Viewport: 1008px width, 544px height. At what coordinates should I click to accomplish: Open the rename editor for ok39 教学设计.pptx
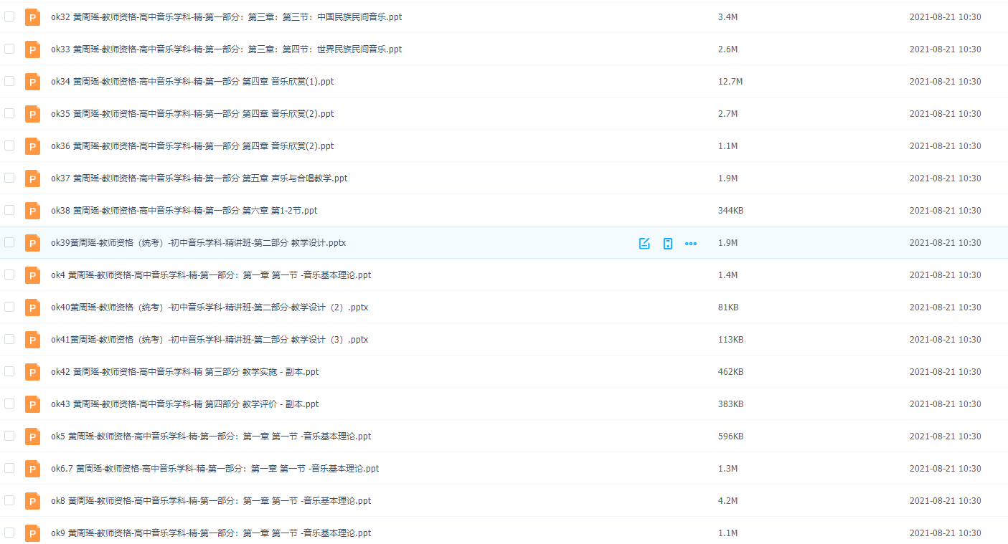(644, 243)
